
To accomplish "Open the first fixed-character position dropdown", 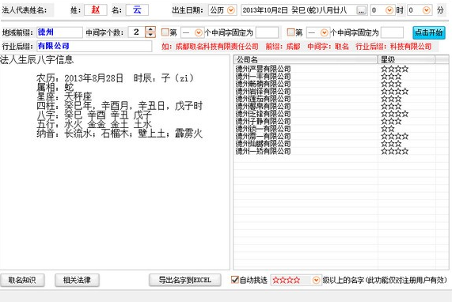I will coord(199,33).
